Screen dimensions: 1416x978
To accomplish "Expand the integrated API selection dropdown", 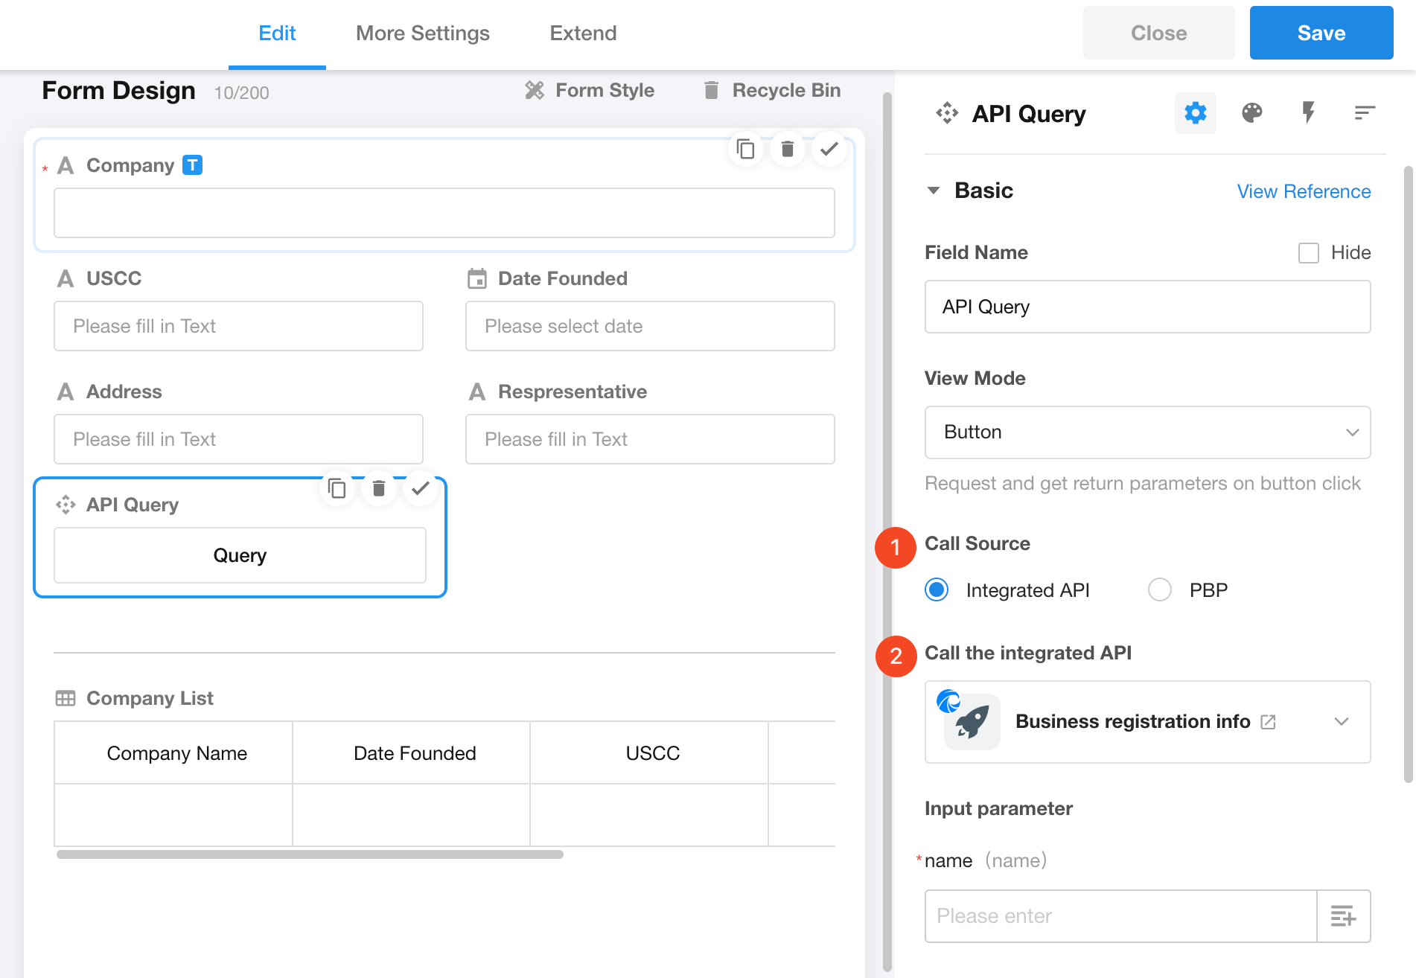I will point(1341,722).
